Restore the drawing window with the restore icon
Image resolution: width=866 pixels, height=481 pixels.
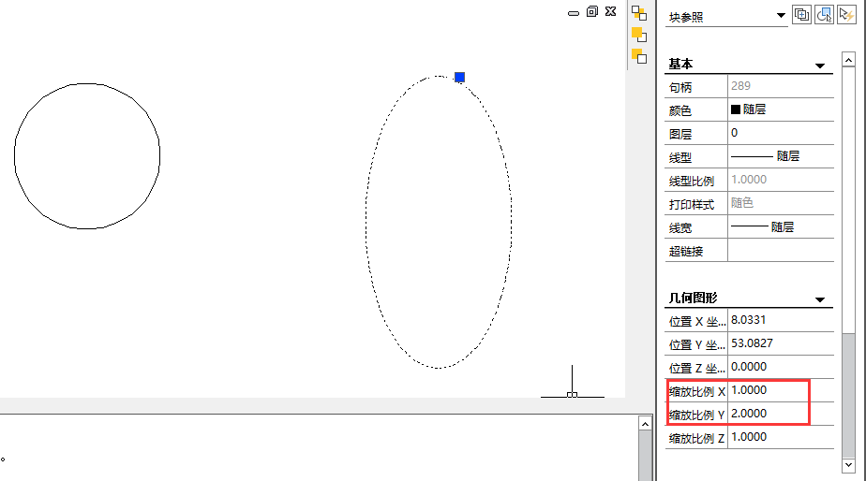click(x=592, y=11)
